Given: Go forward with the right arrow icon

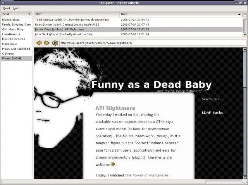Looking at the screenshot, I should coord(46,43).
